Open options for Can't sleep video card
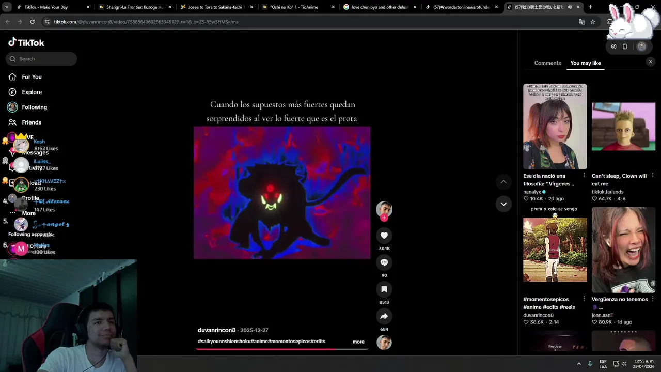 (653, 176)
